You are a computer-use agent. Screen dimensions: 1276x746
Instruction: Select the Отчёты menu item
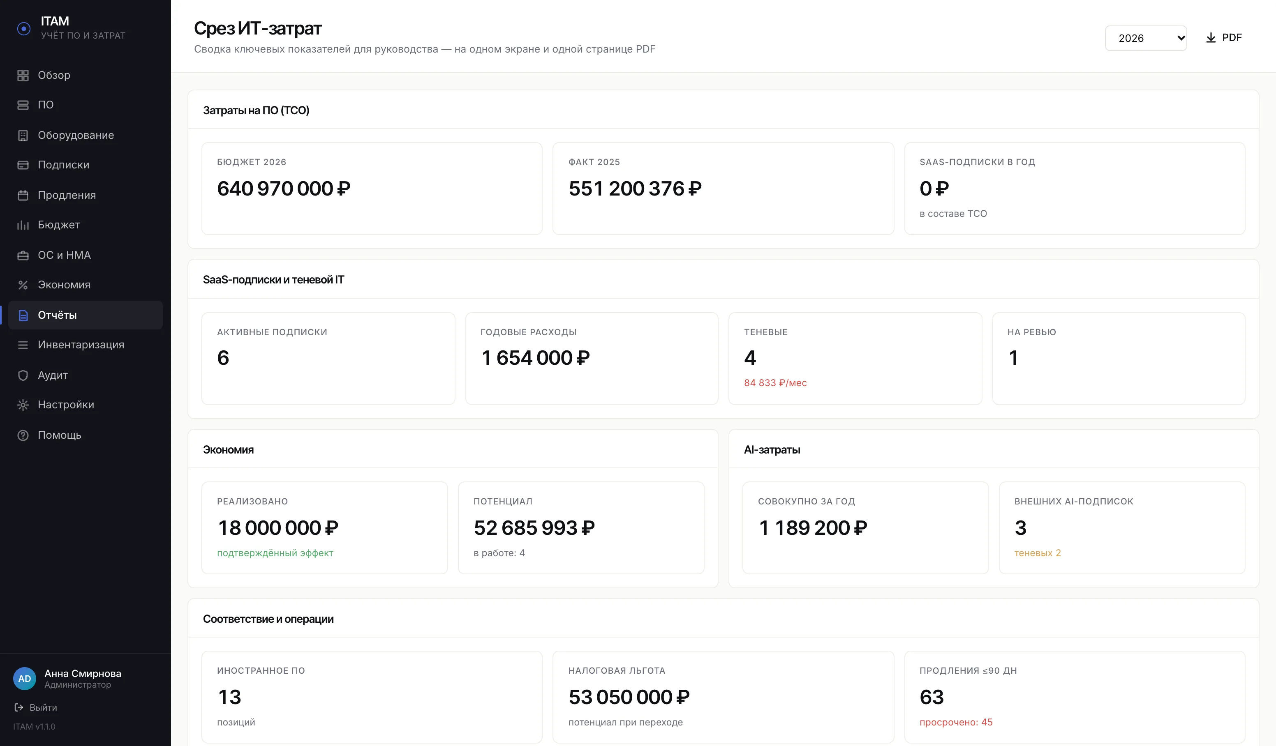(x=85, y=315)
